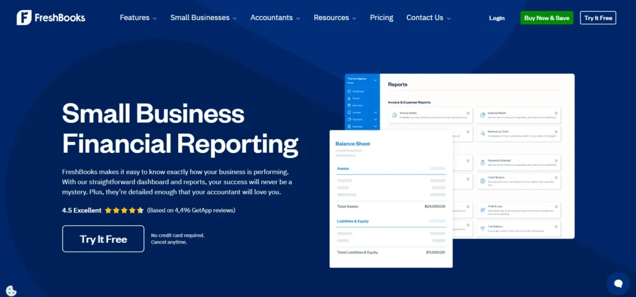The height and width of the screenshot is (297, 636).
Task: Click the Profit & Loss icon
Action: pyautogui.click(x=482, y=210)
